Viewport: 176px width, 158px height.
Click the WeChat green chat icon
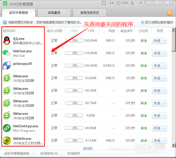(7, 53)
